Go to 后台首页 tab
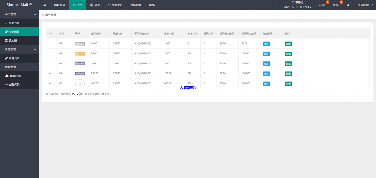This screenshot has width=376, height=178. tap(59, 5)
